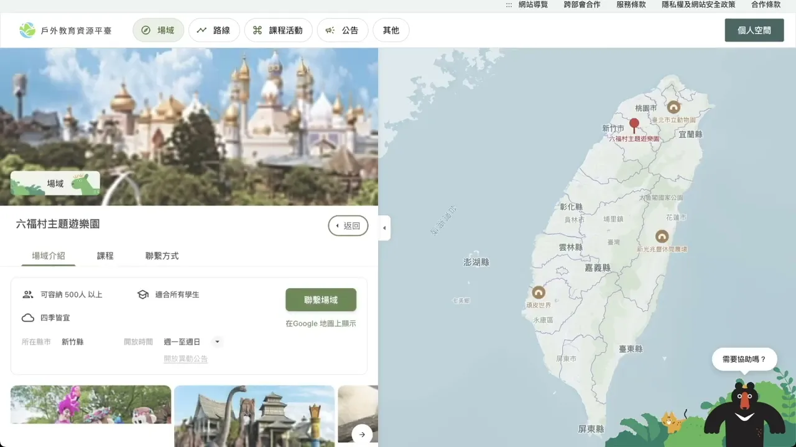The height and width of the screenshot is (447, 796).
Task: Switch to the 課程 tab
Action: (105, 256)
